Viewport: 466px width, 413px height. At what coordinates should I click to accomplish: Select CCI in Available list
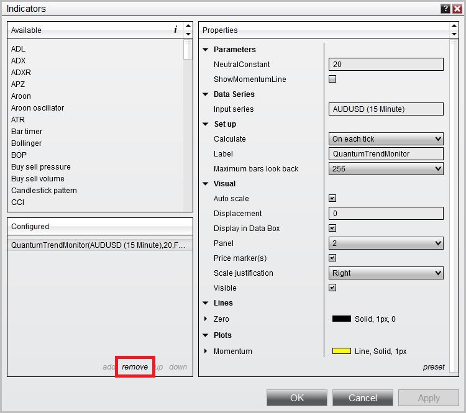coord(17,202)
